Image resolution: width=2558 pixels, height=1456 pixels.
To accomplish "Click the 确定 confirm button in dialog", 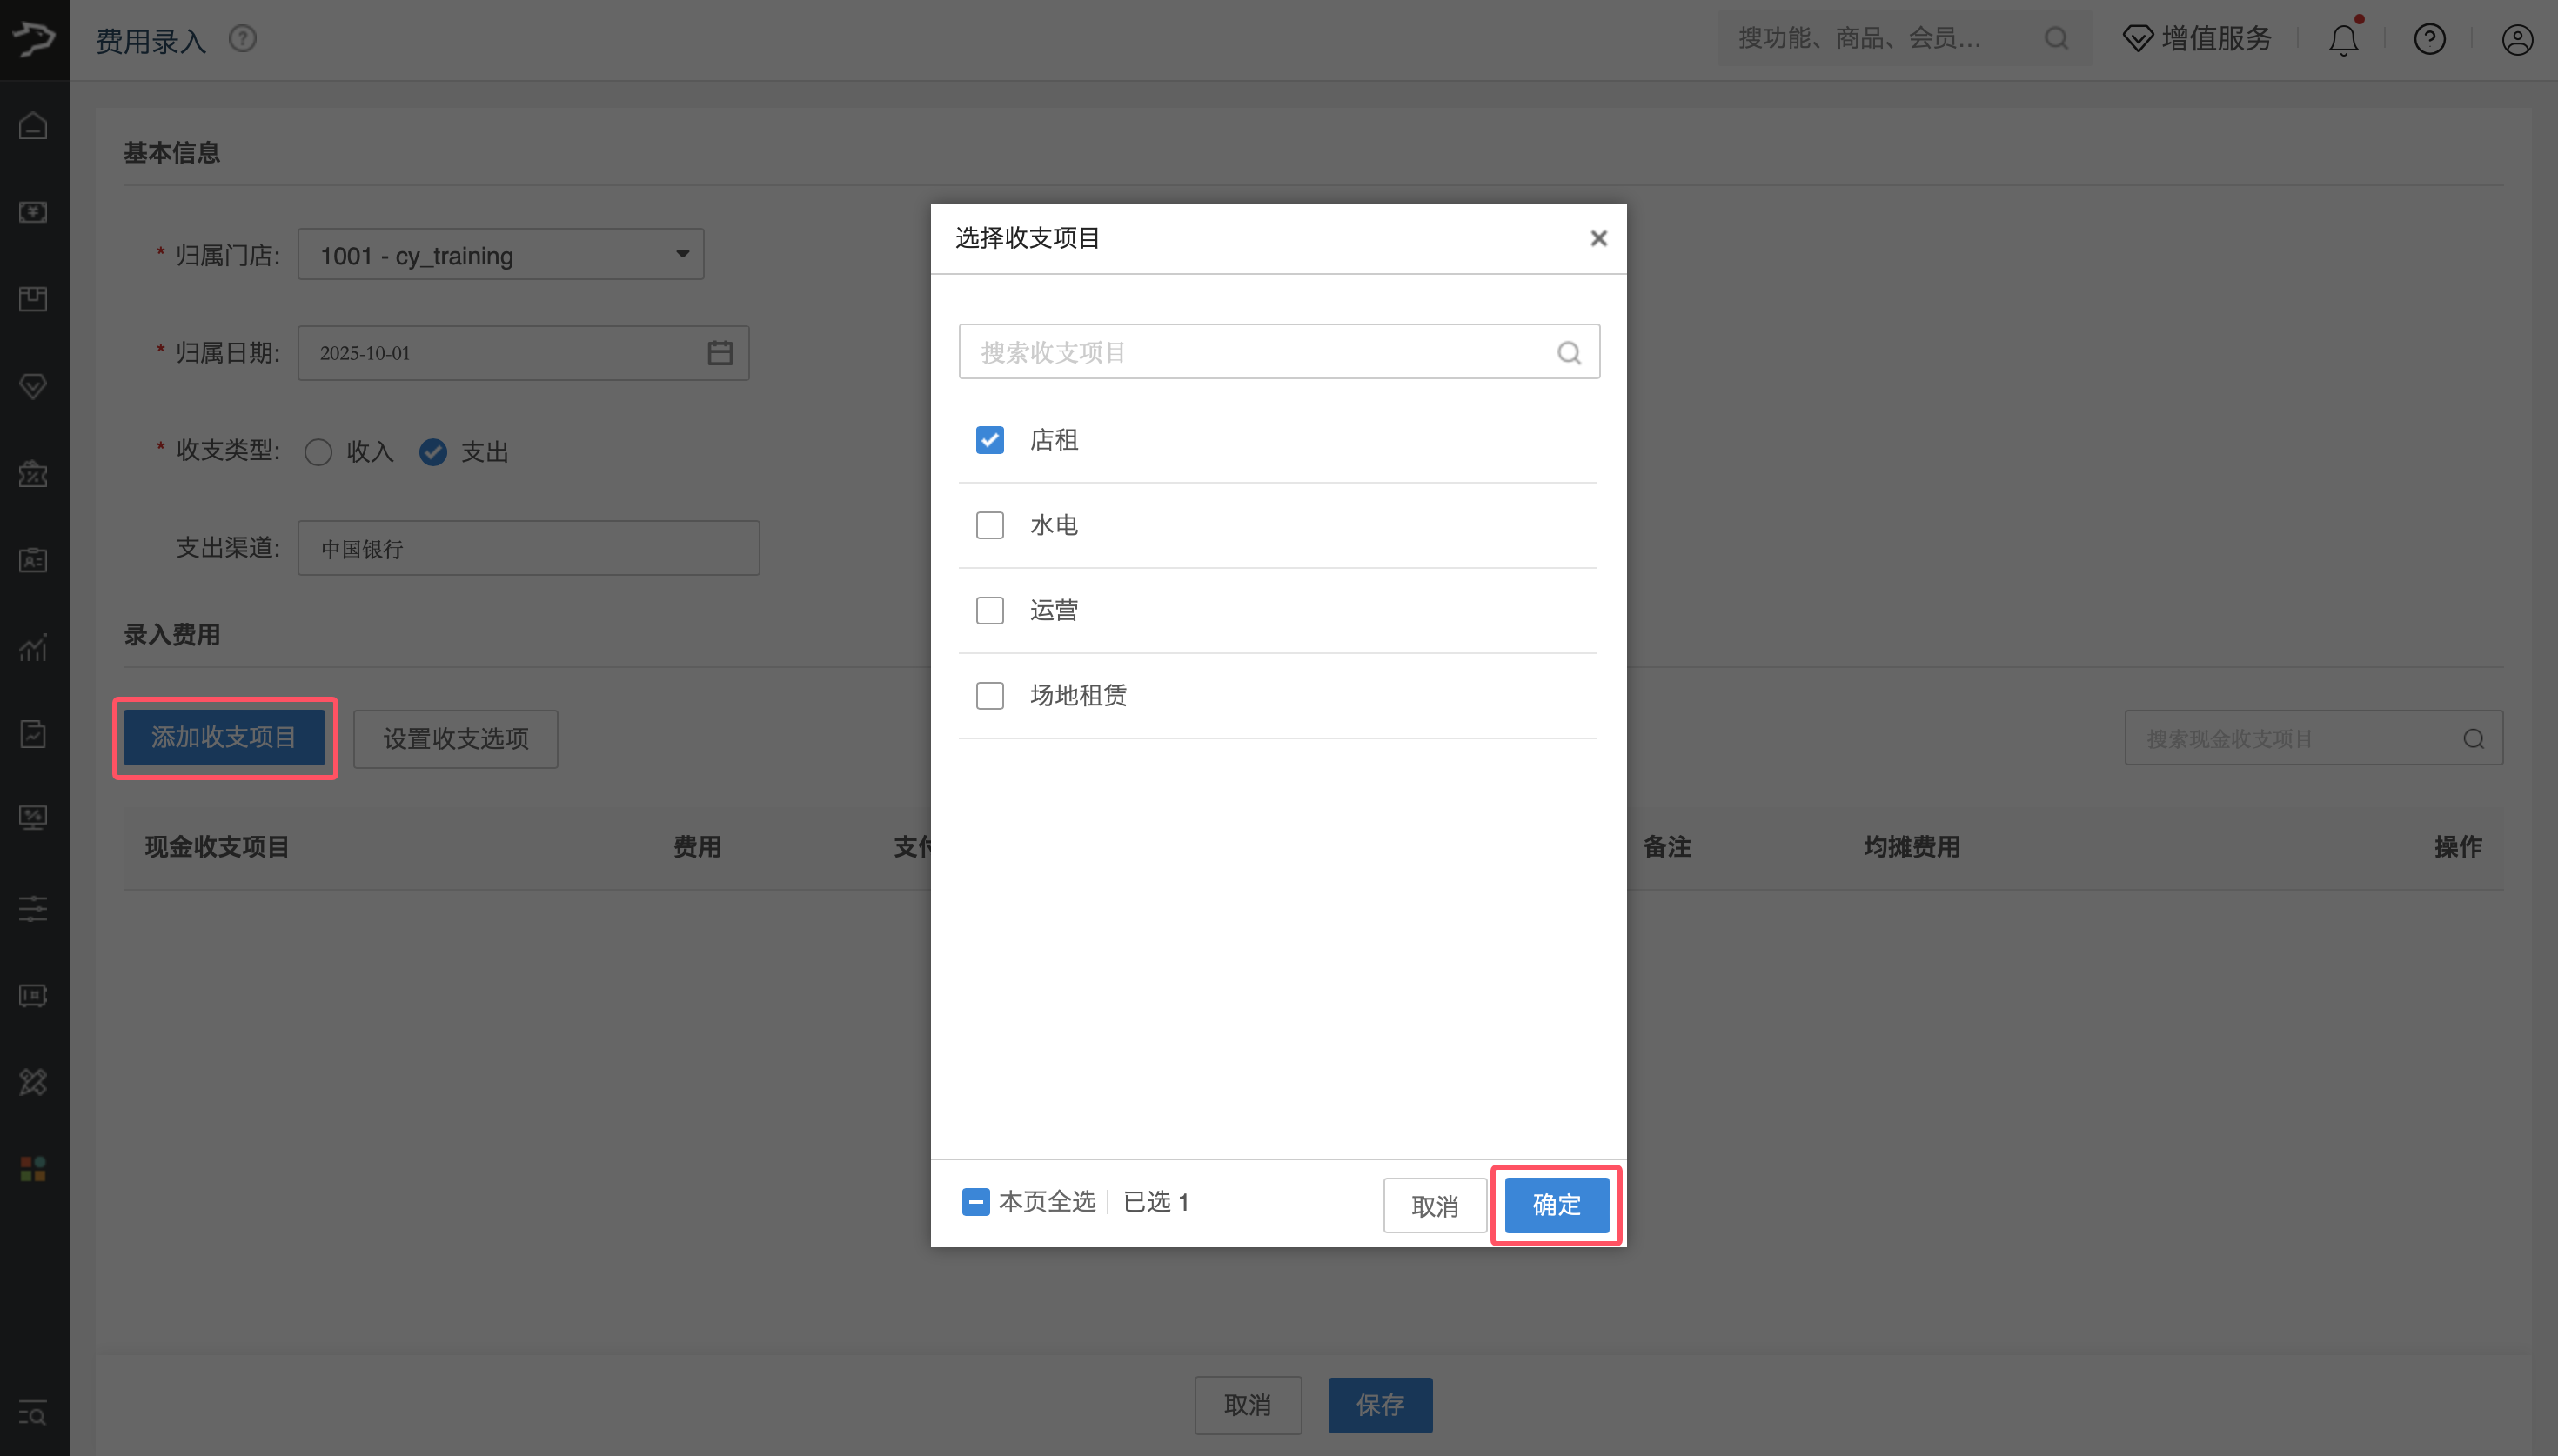I will click(1554, 1205).
